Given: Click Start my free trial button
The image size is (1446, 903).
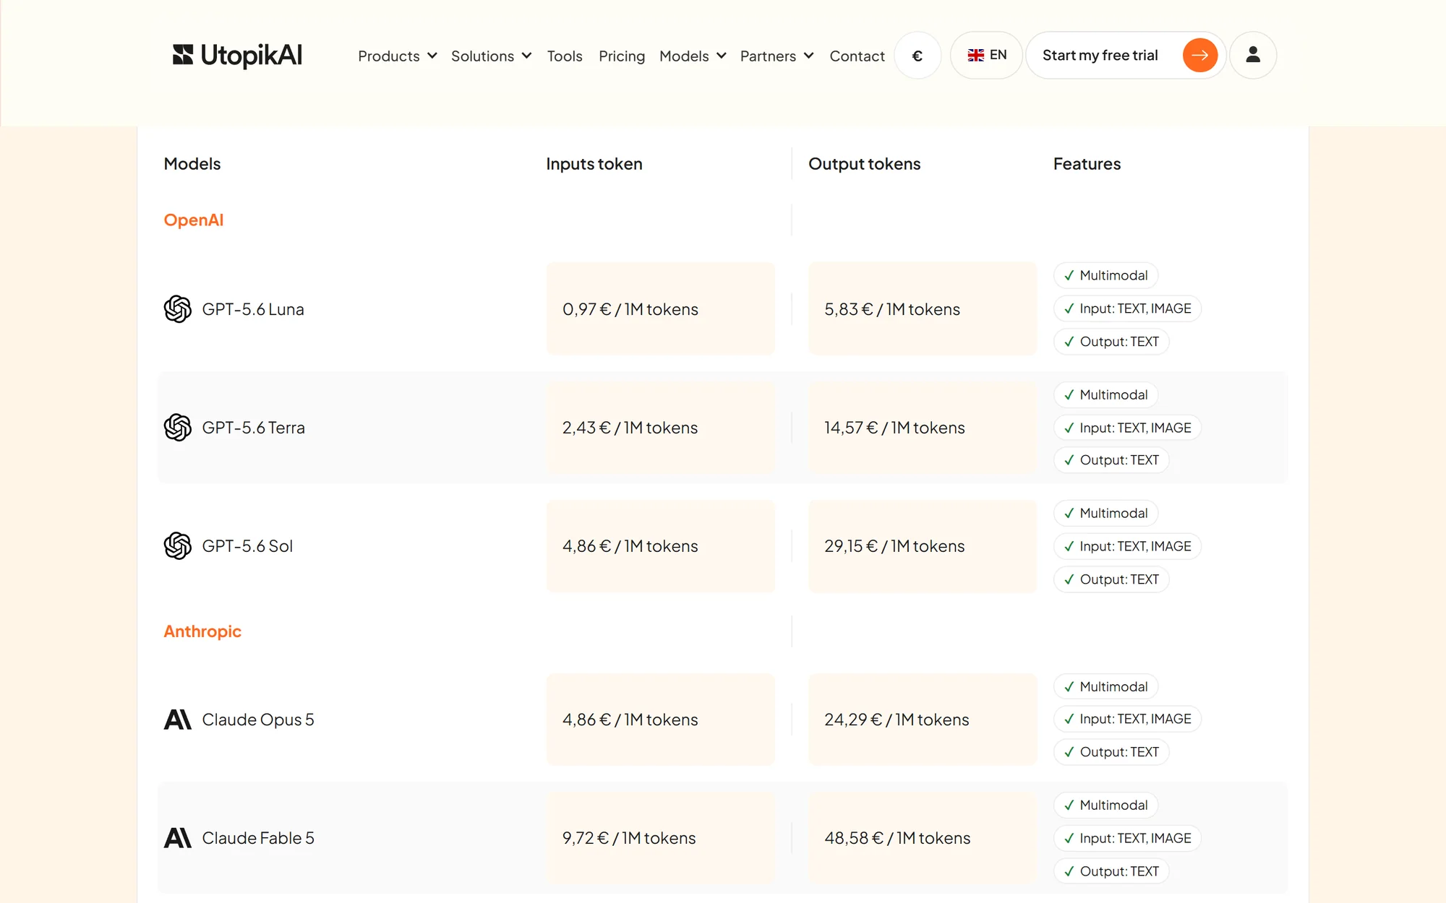Looking at the screenshot, I should pyautogui.click(x=1126, y=55).
